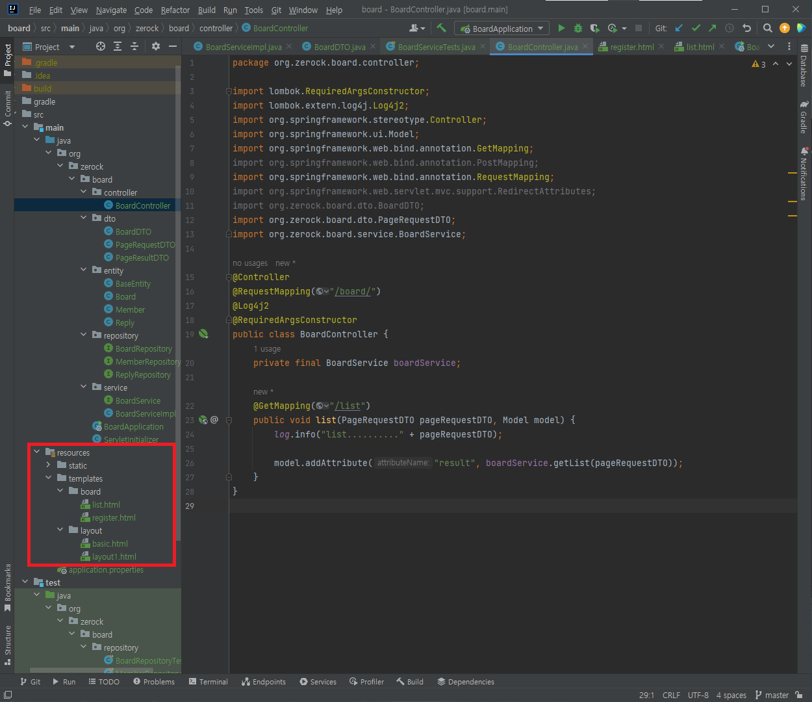The height and width of the screenshot is (702, 812).
Task: Go to next highlighted error arrow
Action: click(789, 64)
